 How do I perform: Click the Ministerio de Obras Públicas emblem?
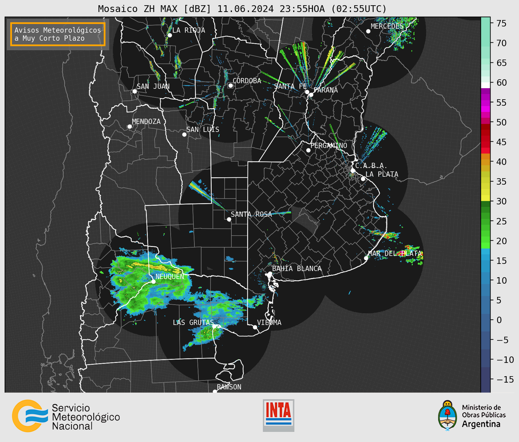pos(448,415)
